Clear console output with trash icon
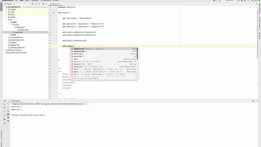This screenshot has height=147, width=261. (8, 121)
